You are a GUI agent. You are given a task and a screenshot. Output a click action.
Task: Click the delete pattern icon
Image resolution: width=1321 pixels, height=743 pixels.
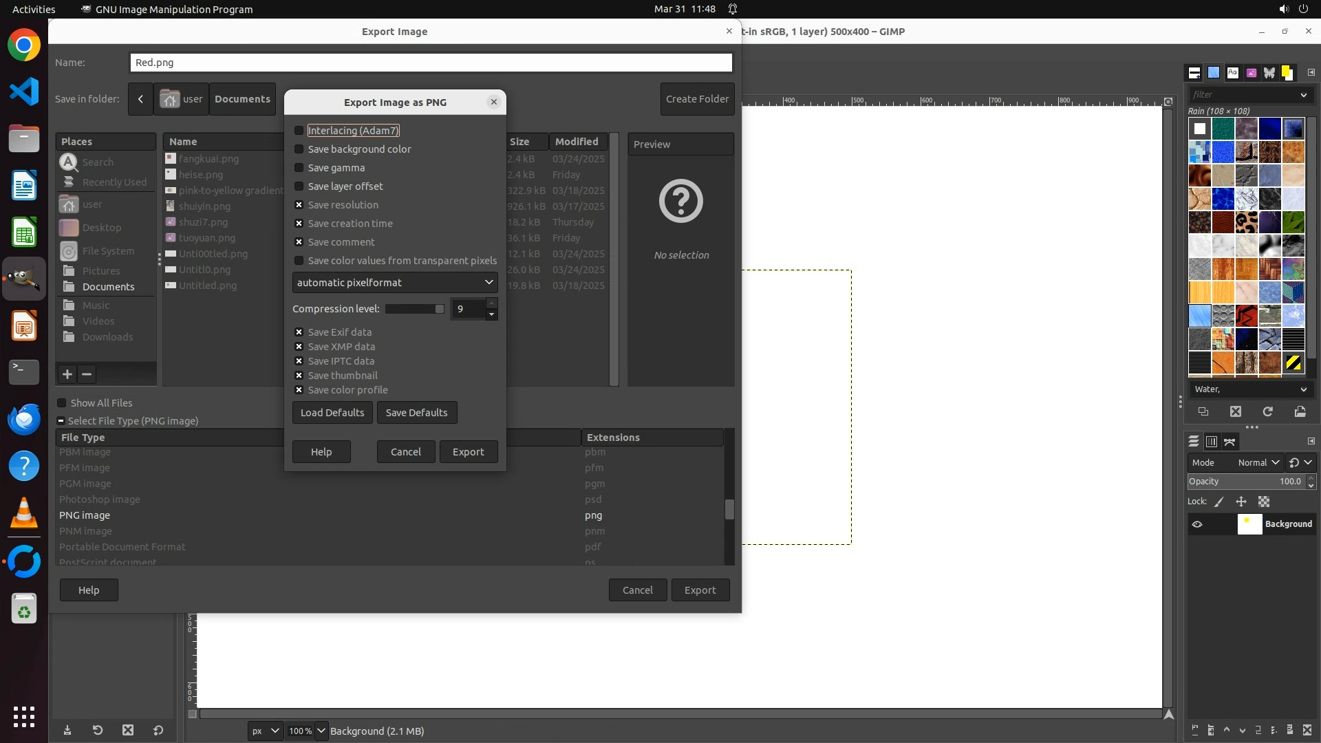pyautogui.click(x=1235, y=411)
